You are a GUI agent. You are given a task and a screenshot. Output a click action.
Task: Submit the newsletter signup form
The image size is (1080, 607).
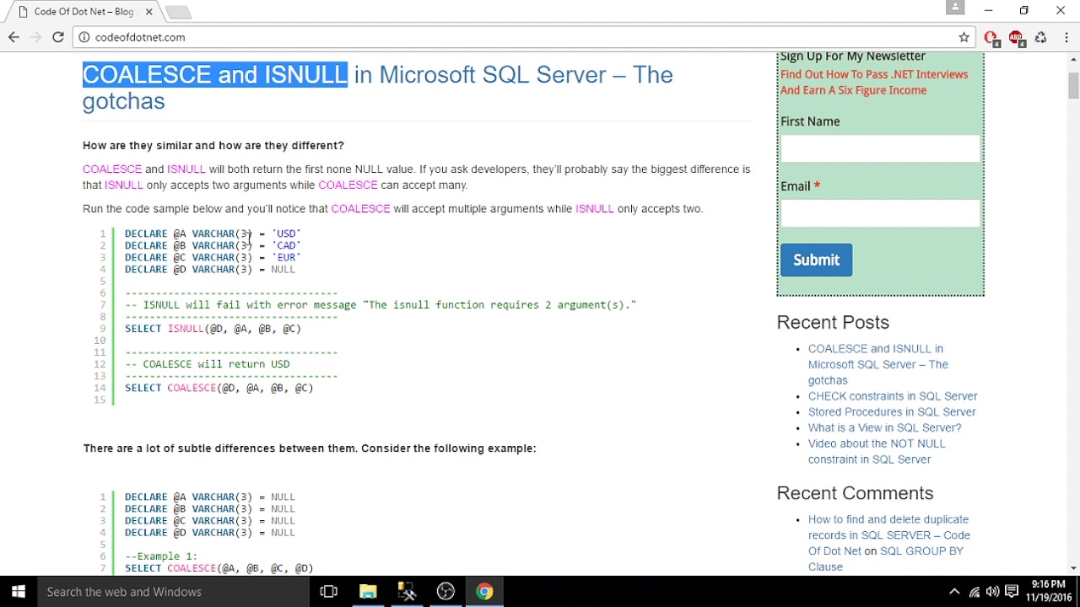point(816,260)
